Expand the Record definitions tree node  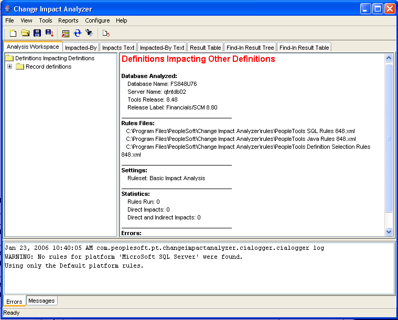click(9, 67)
